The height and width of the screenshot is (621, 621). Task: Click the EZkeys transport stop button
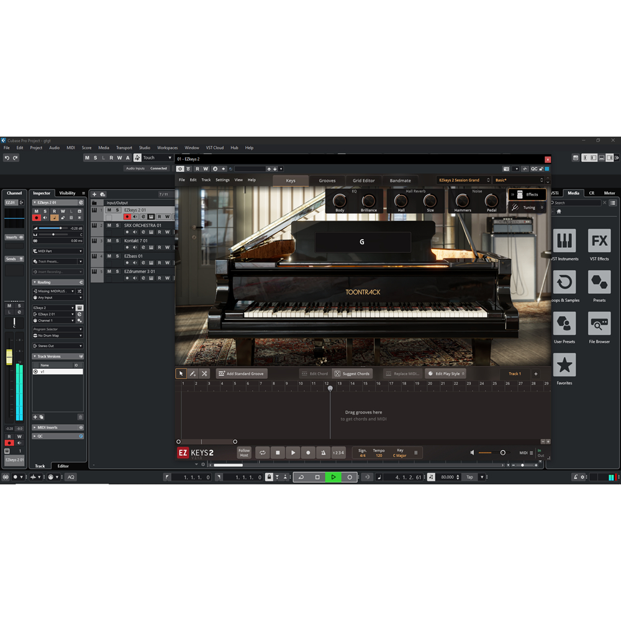pyautogui.click(x=278, y=453)
